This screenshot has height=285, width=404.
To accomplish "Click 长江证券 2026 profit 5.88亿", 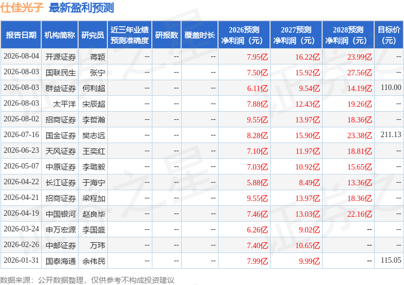I will point(258,183).
